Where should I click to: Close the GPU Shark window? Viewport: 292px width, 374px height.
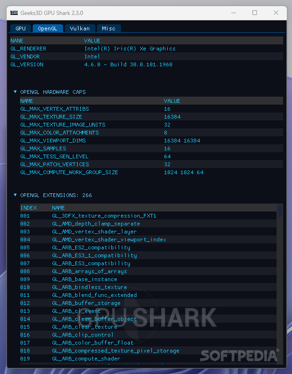276,13
